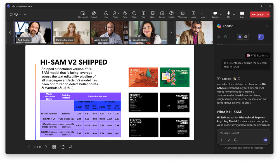This screenshot has height=162, width=279.
Task: Click the What is Hi-SAM? heading
Action: [x=230, y=112]
